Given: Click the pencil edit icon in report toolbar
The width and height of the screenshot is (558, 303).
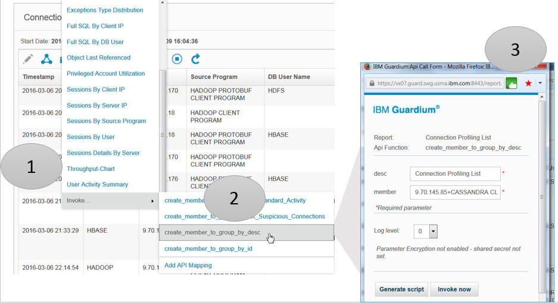Looking at the screenshot, I should 28,59.
